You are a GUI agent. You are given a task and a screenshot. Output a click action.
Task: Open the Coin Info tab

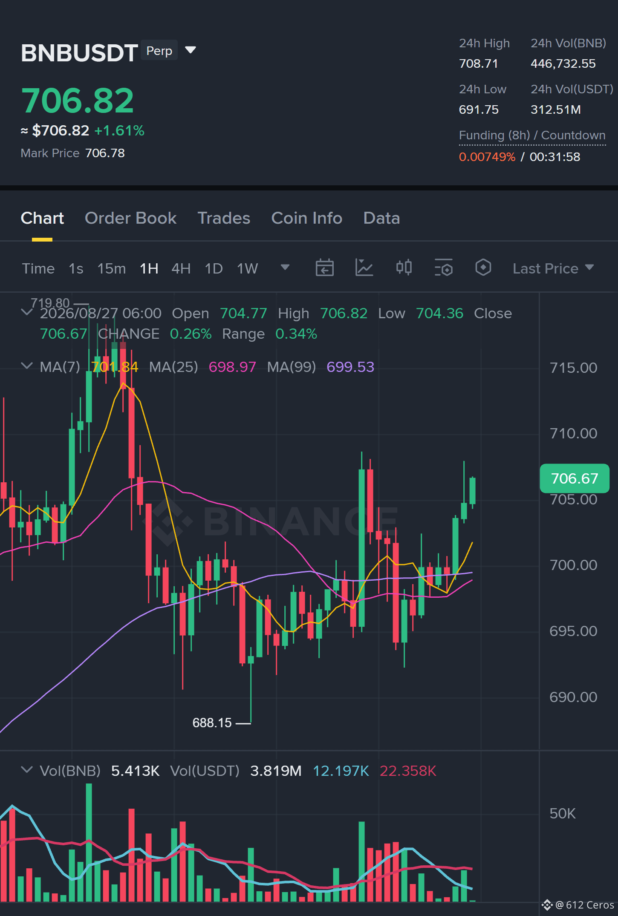[x=306, y=218]
